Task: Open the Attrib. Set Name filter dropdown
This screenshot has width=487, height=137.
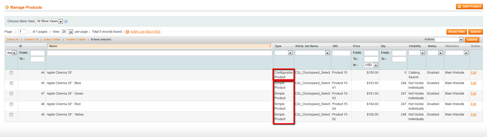Action: pos(312,53)
